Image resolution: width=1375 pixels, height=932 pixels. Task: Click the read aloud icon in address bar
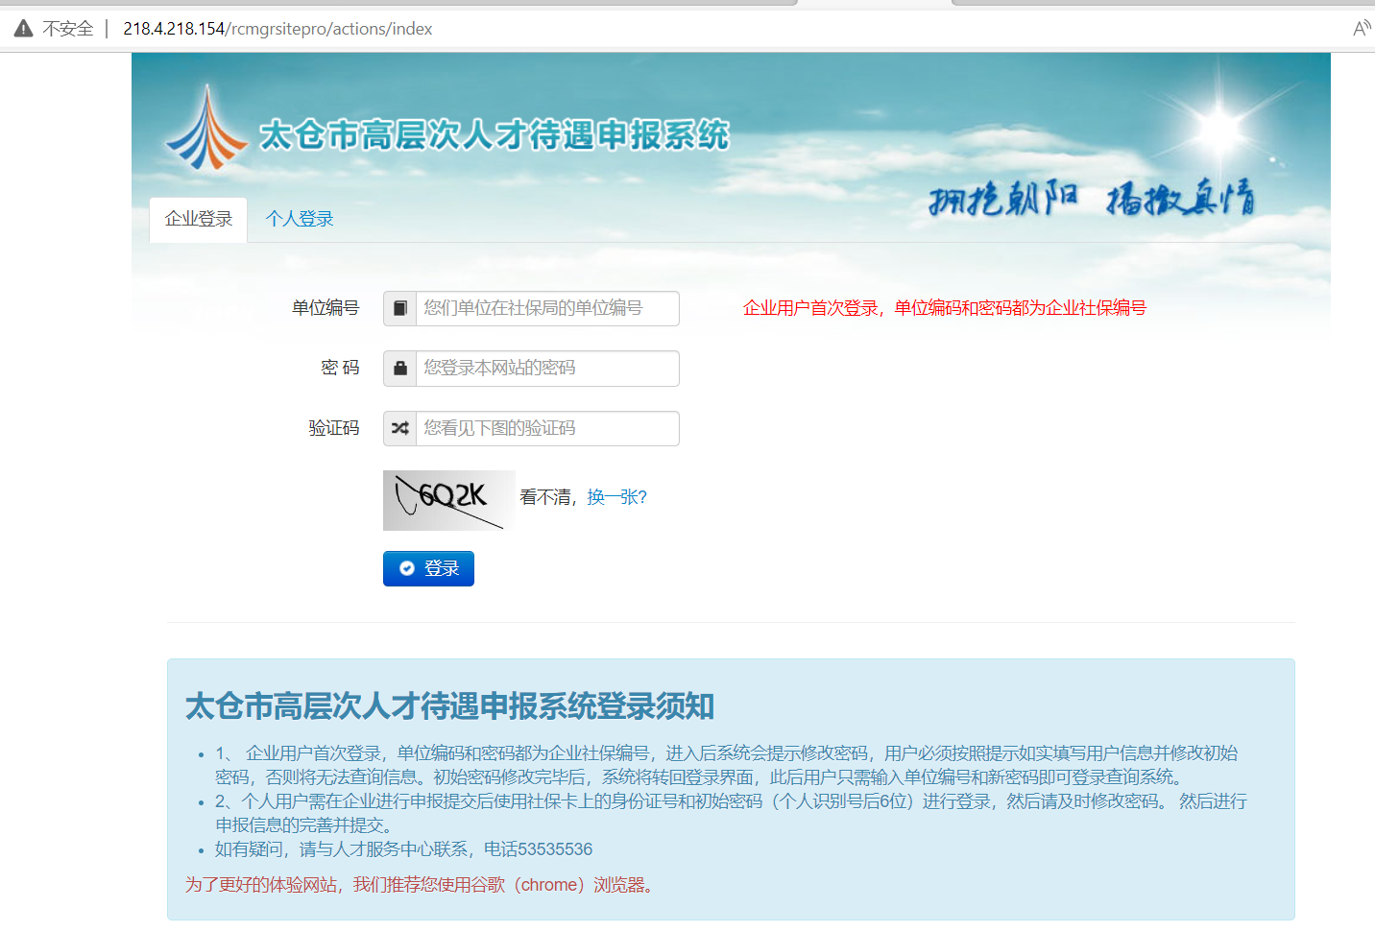1361,29
